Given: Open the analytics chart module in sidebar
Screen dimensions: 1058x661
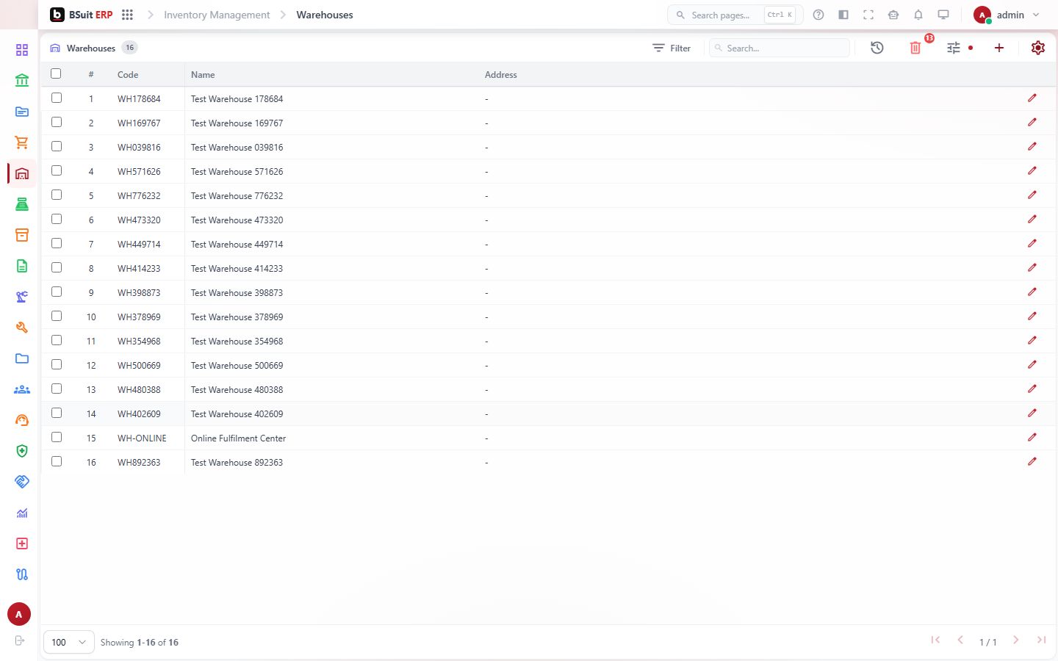Looking at the screenshot, I should click(22, 513).
